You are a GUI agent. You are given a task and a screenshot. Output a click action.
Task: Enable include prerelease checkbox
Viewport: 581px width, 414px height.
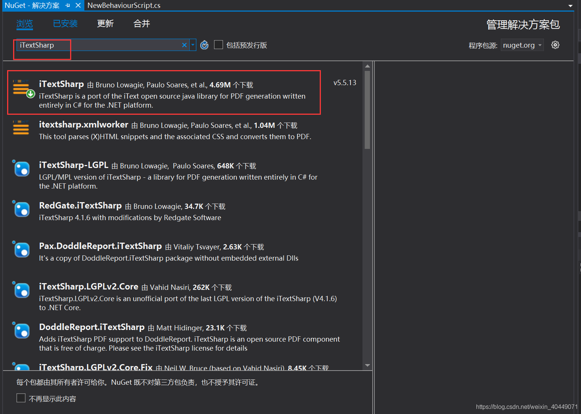pyautogui.click(x=219, y=45)
